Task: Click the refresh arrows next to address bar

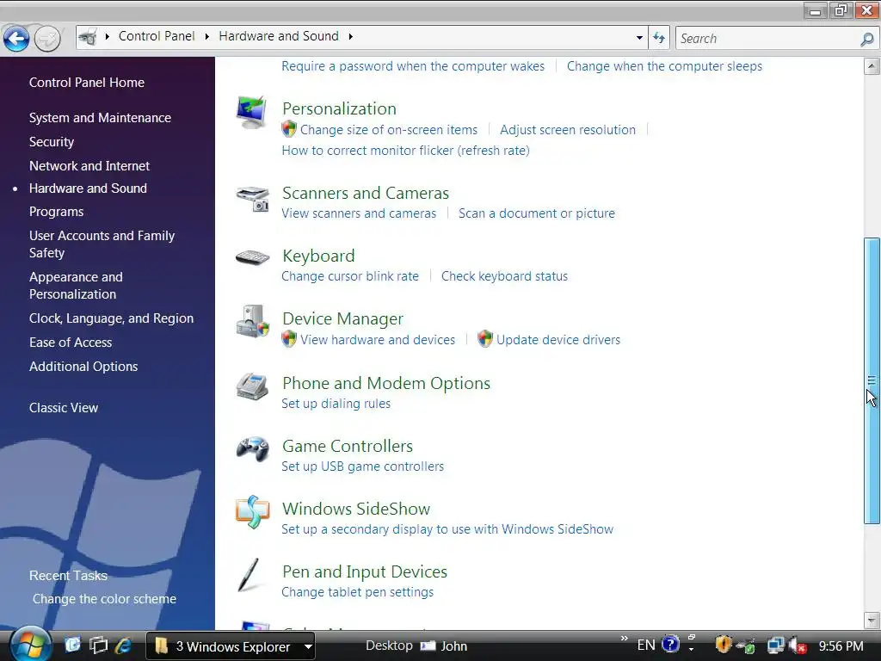Action: 658,38
